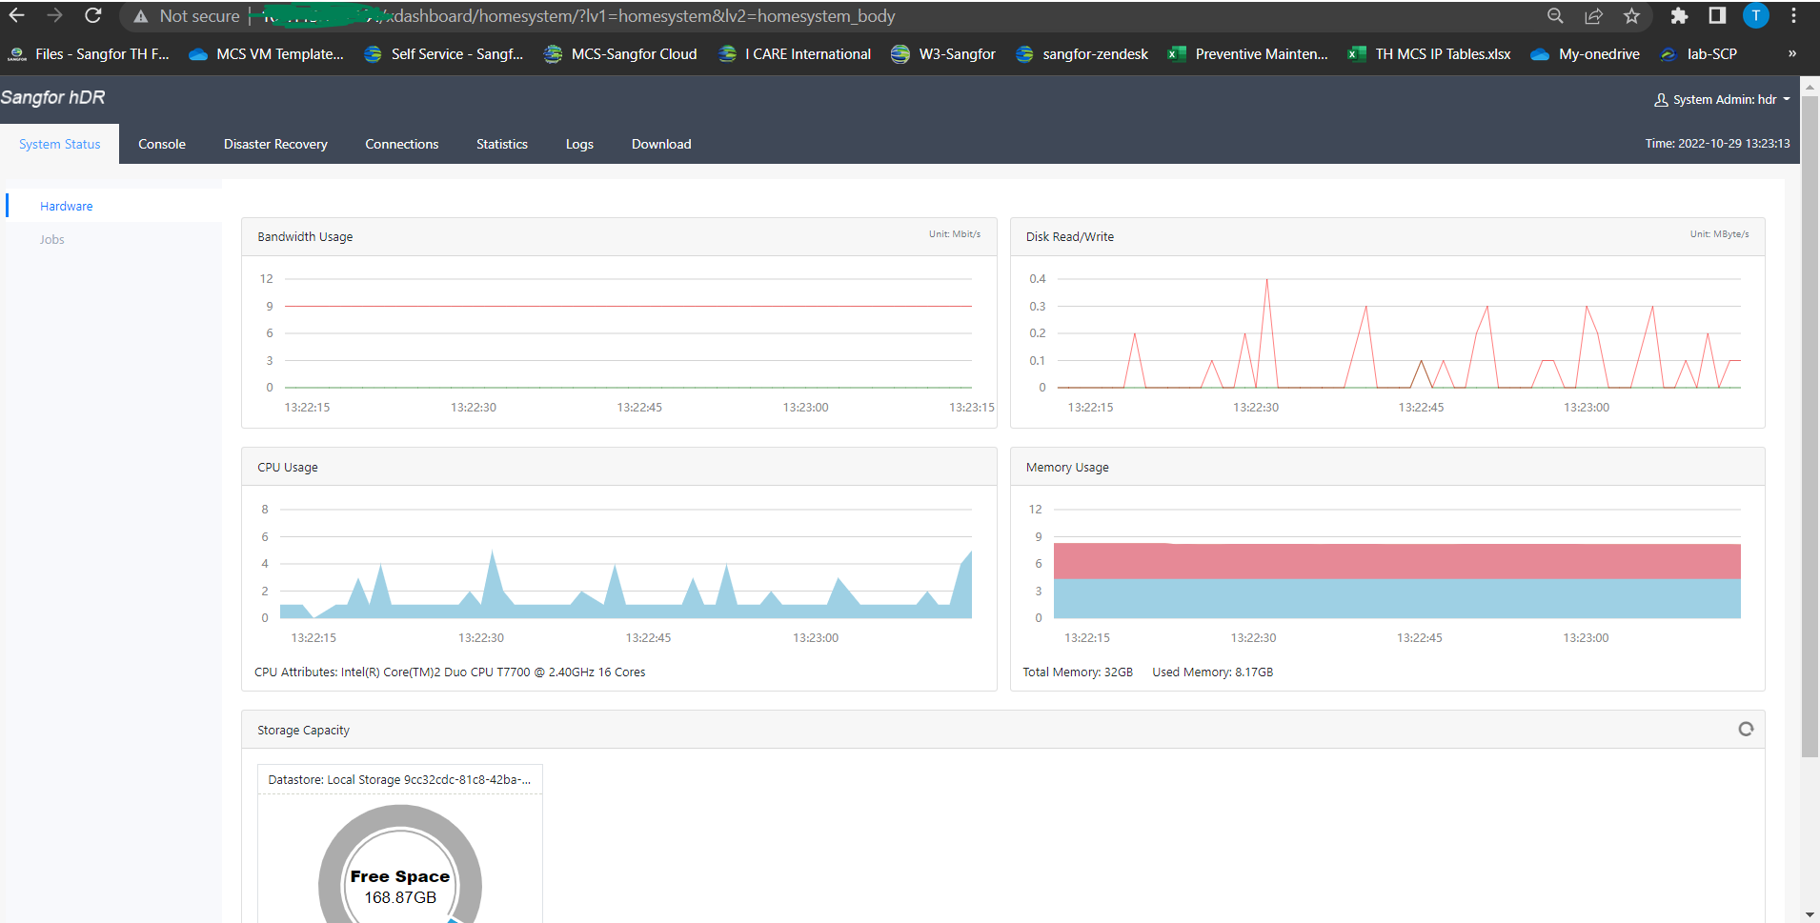Open the Statistics tab
The width and height of the screenshot is (1820, 923).
coord(501,144)
